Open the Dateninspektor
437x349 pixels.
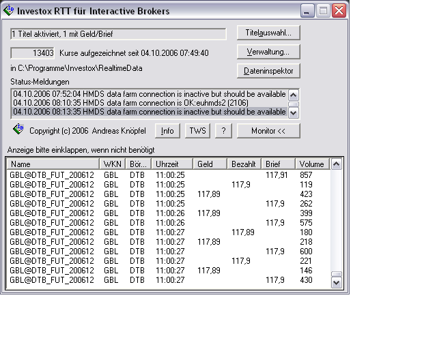[x=268, y=71]
